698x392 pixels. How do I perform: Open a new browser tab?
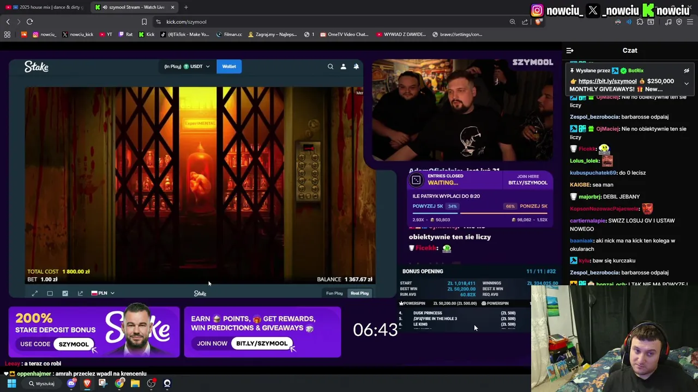point(186,7)
